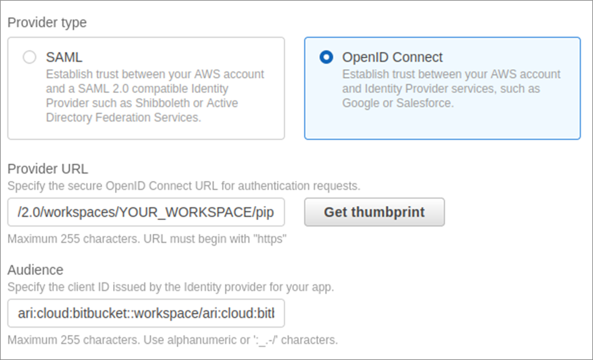Image resolution: width=593 pixels, height=360 pixels.
Task: Click the Provider type heading
Action: coord(47,23)
